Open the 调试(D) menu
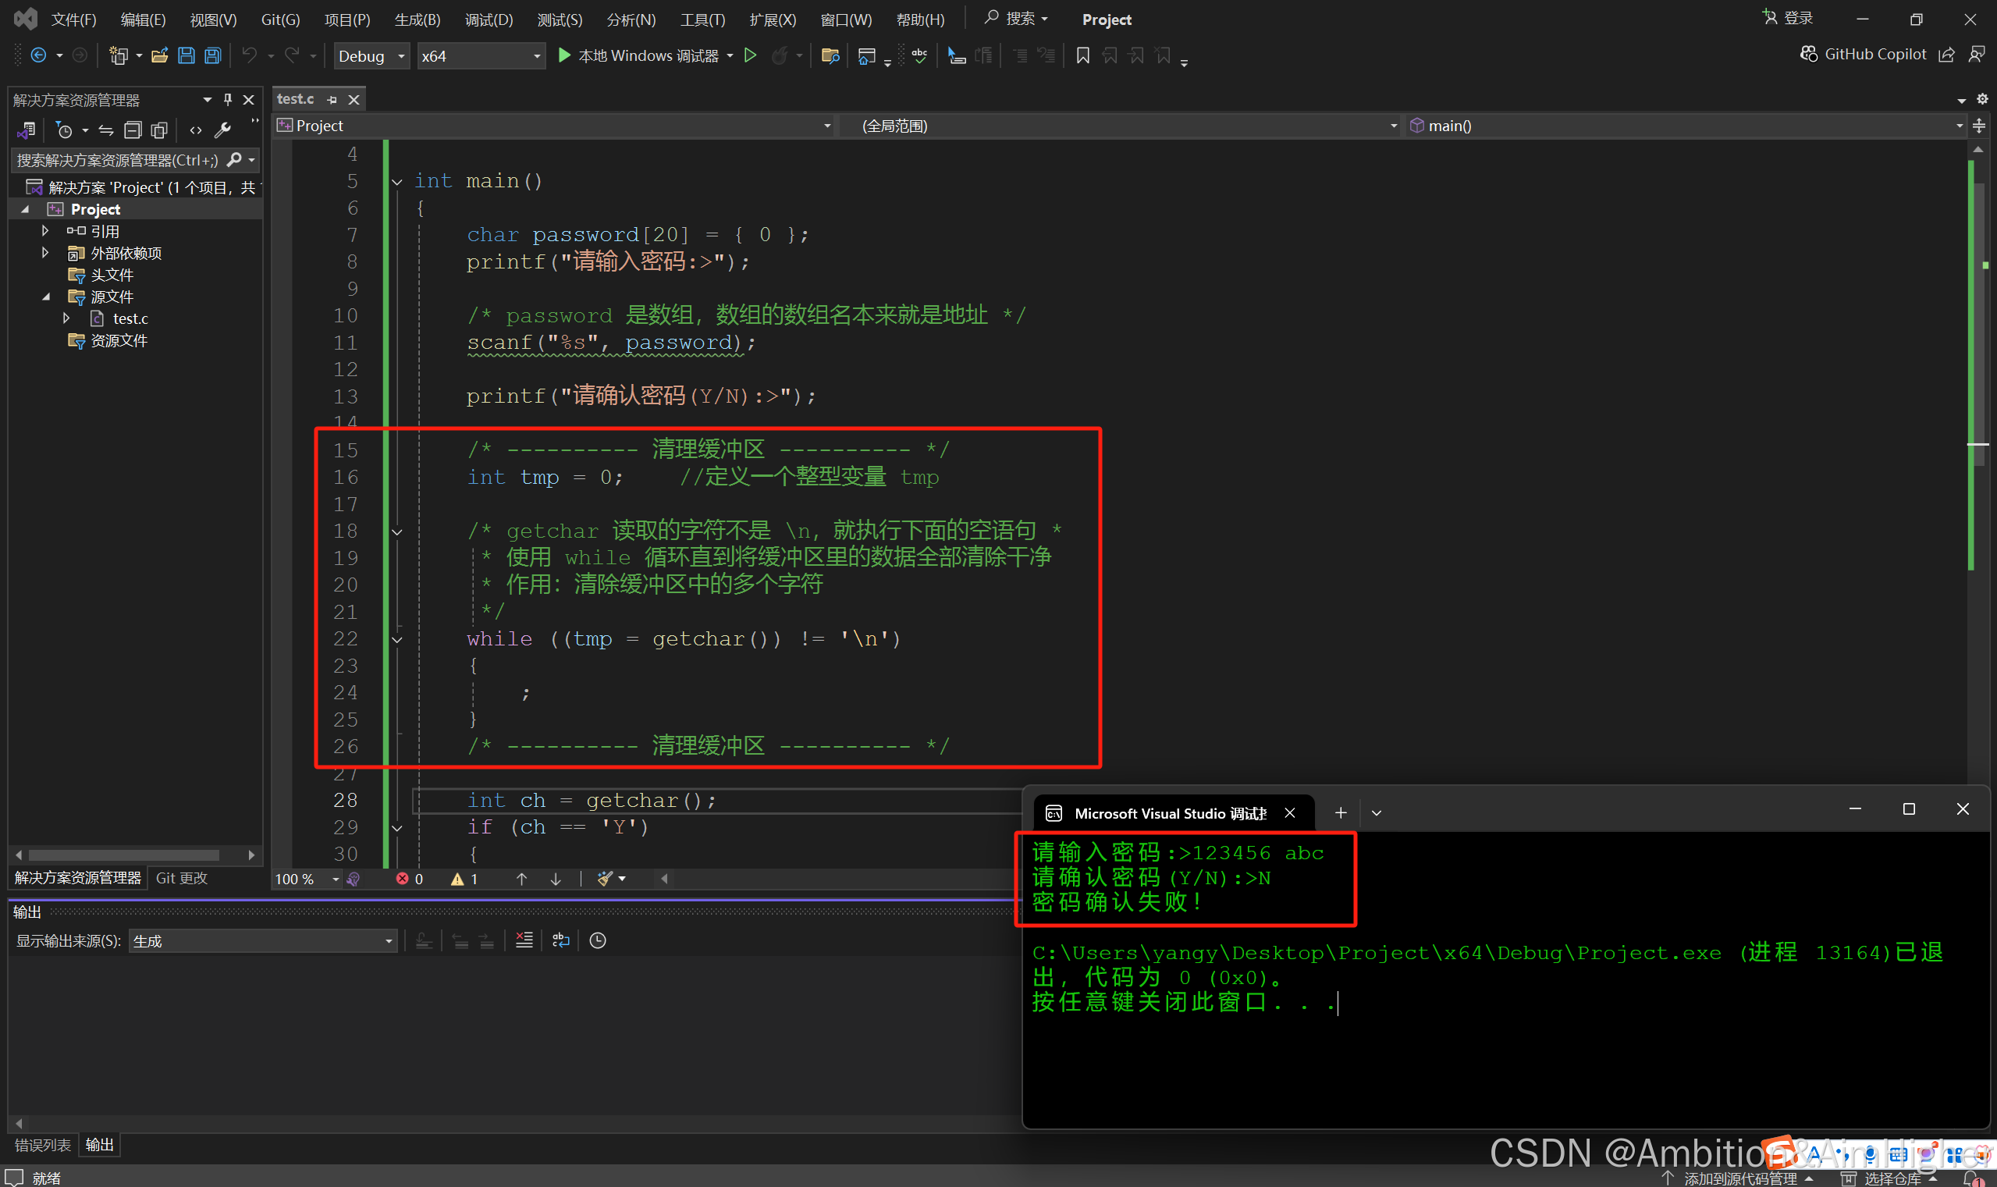This screenshot has height=1187, width=1997. click(489, 20)
